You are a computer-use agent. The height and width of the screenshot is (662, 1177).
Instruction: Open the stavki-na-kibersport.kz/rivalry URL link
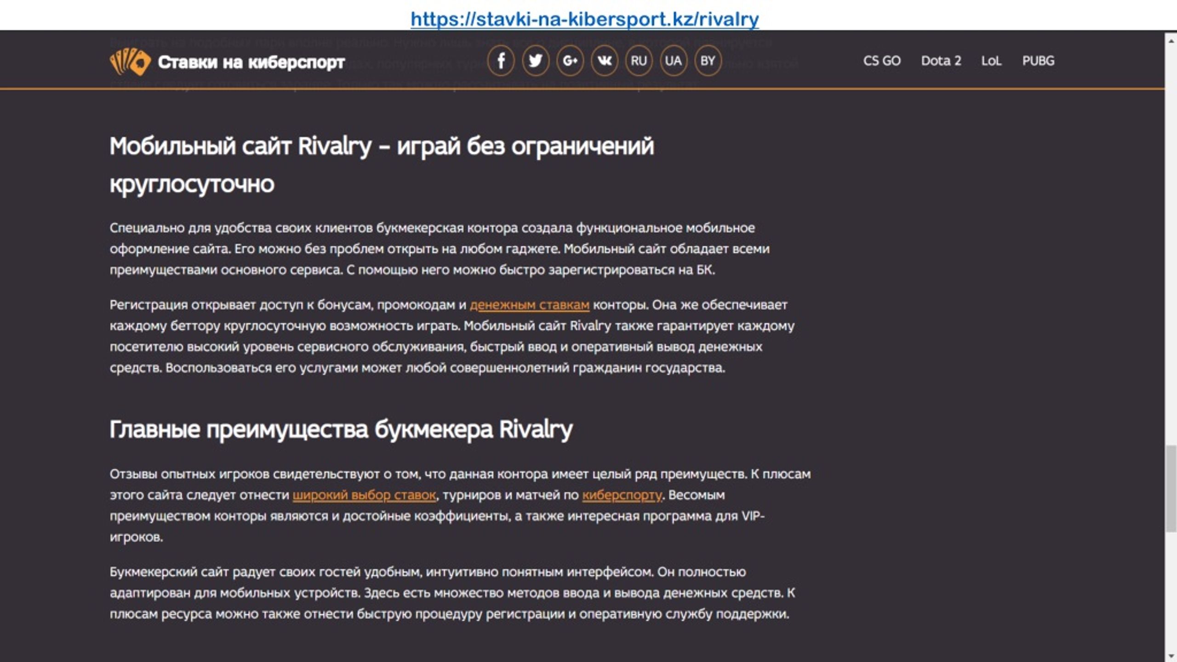pos(585,19)
